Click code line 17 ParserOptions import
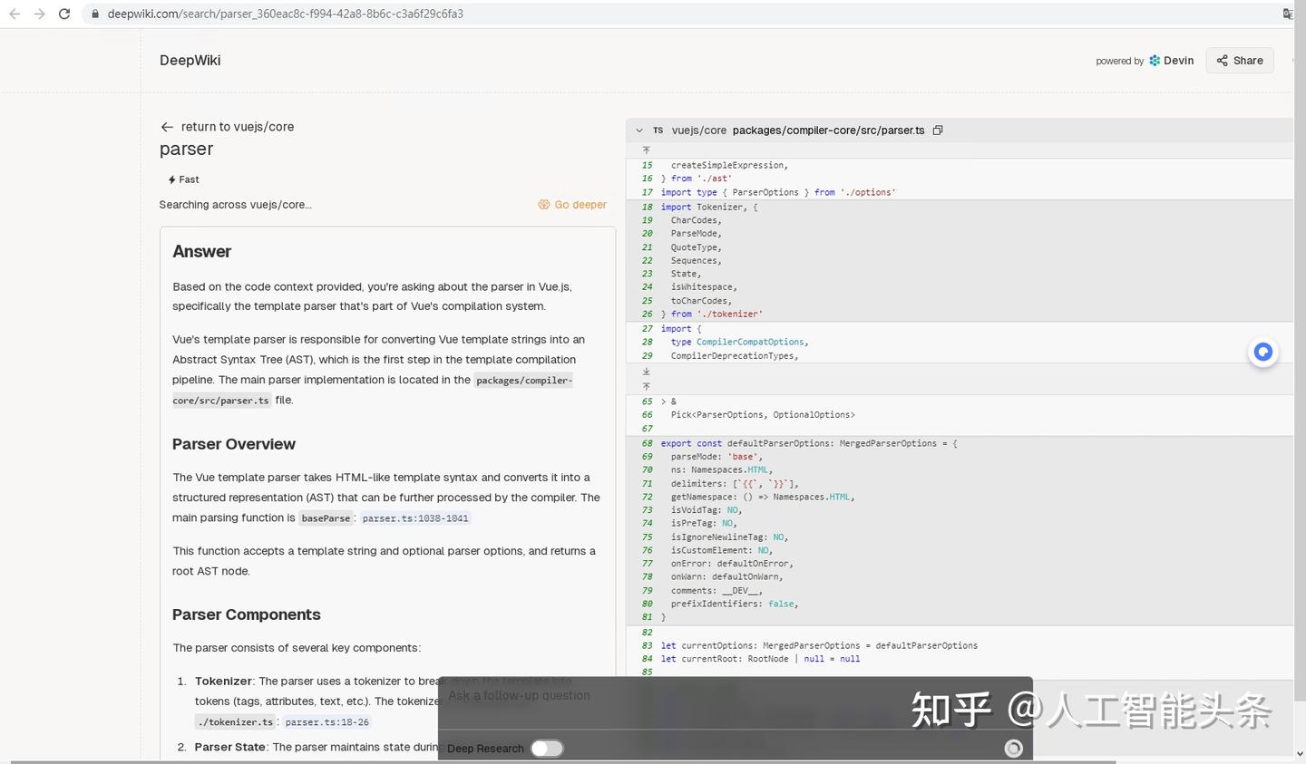Image resolution: width=1306 pixels, height=764 pixels. point(778,192)
